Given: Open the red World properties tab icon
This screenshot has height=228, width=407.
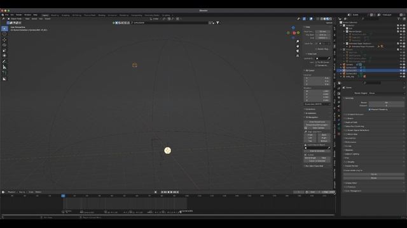Looking at the screenshot, I should click(x=339, y=111).
